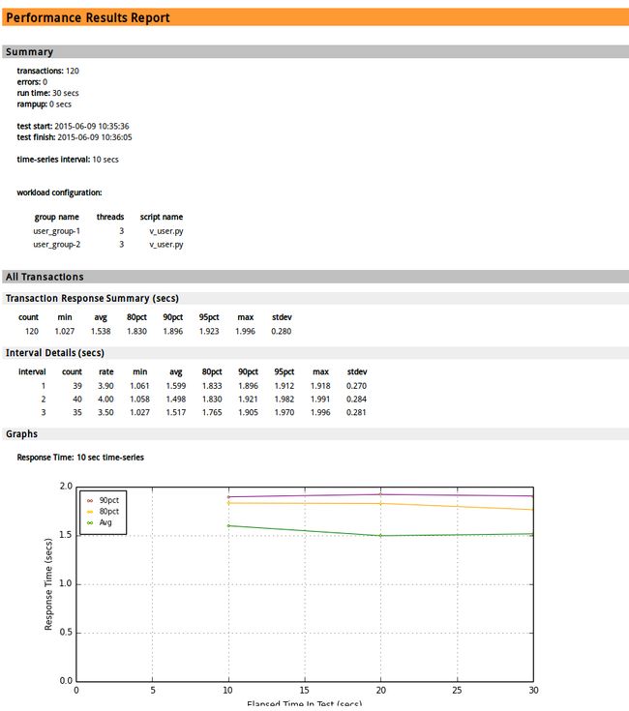The image size is (629, 711).
Task: Click the transactions: 120 summary line
Action: (47, 71)
